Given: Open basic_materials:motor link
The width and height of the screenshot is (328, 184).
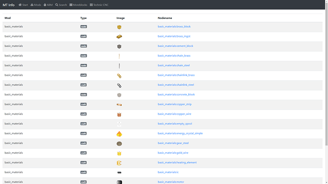Looking at the screenshot, I should coord(171,182).
